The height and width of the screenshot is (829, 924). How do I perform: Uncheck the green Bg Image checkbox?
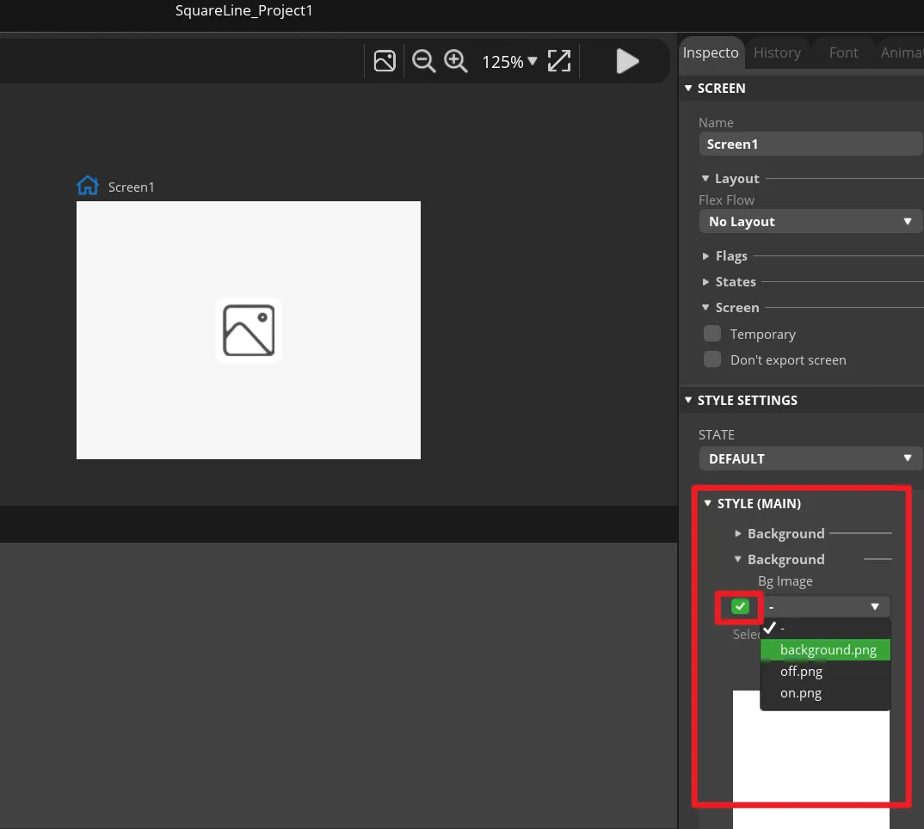[740, 607]
